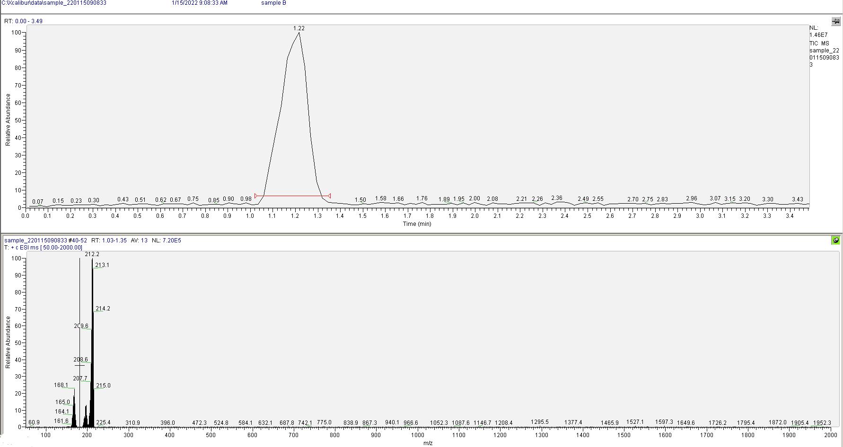
Task: Click the m/z axis title
Action: click(428, 443)
